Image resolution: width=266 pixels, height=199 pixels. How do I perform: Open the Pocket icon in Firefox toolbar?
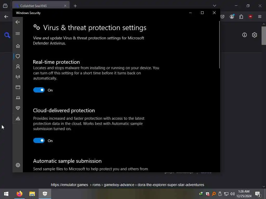222,17
